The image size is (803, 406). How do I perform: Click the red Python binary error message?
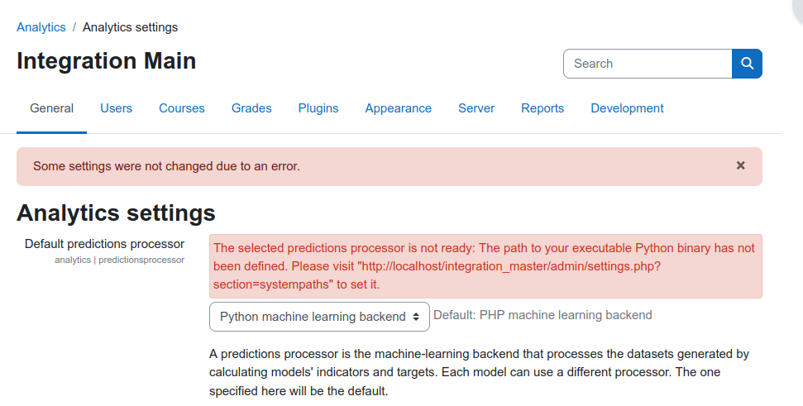coord(485,266)
